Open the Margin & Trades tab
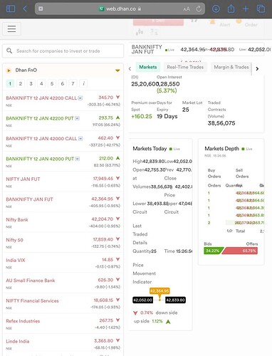The height and width of the screenshot is (356, 272). (231, 67)
